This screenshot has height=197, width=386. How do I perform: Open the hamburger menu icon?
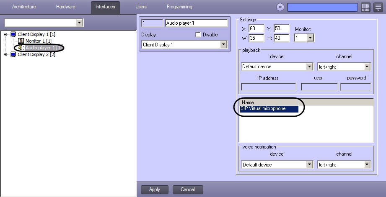coord(378,8)
